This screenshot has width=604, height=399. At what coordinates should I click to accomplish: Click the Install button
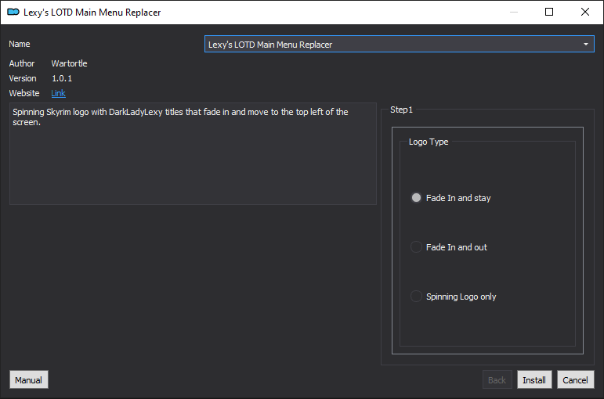coord(534,379)
